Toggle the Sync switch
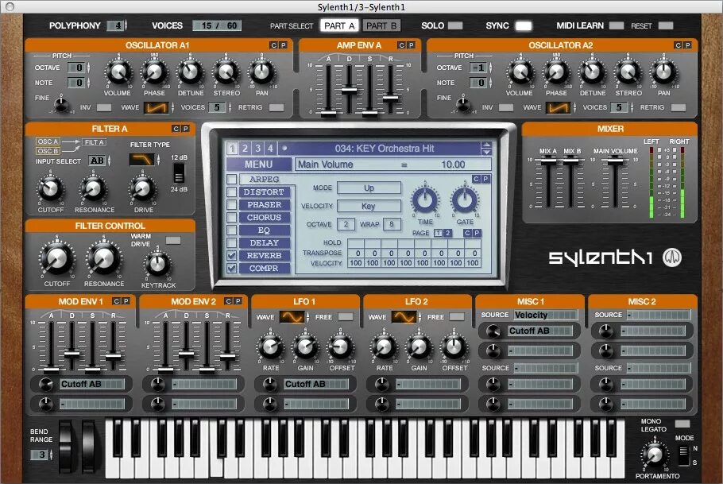The width and height of the screenshot is (723, 484). (524, 25)
